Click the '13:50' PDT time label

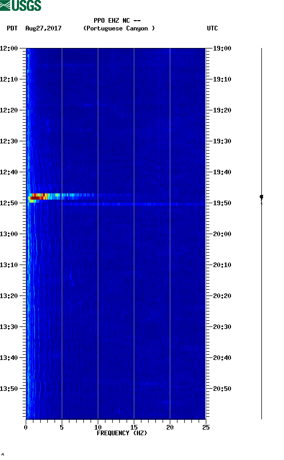point(9,389)
